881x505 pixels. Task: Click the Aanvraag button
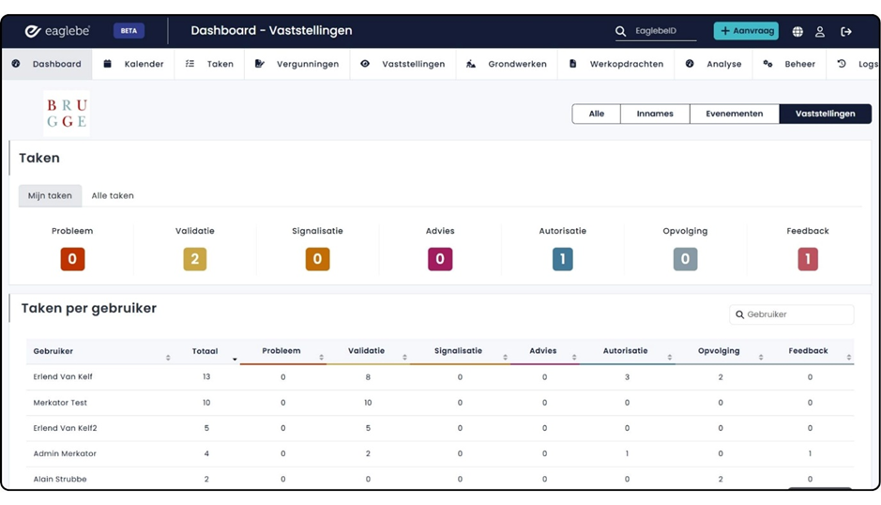pyautogui.click(x=746, y=31)
